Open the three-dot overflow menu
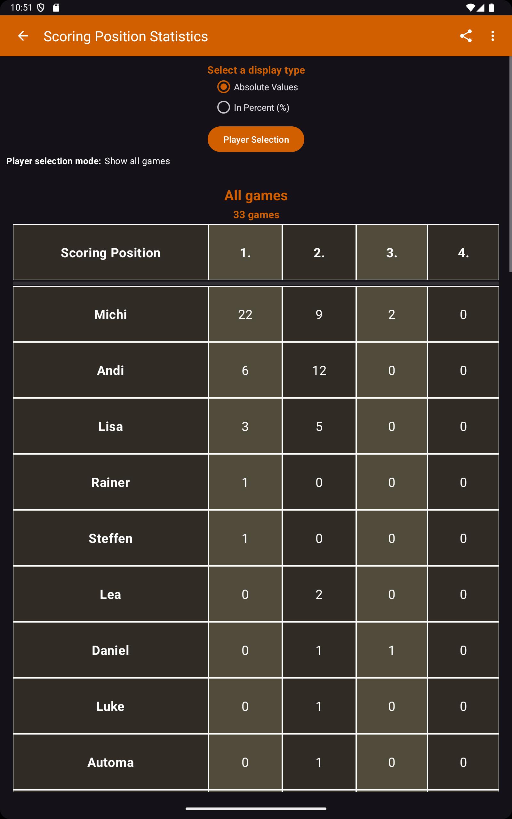This screenshot has height=819, width=512. (492, 36)
